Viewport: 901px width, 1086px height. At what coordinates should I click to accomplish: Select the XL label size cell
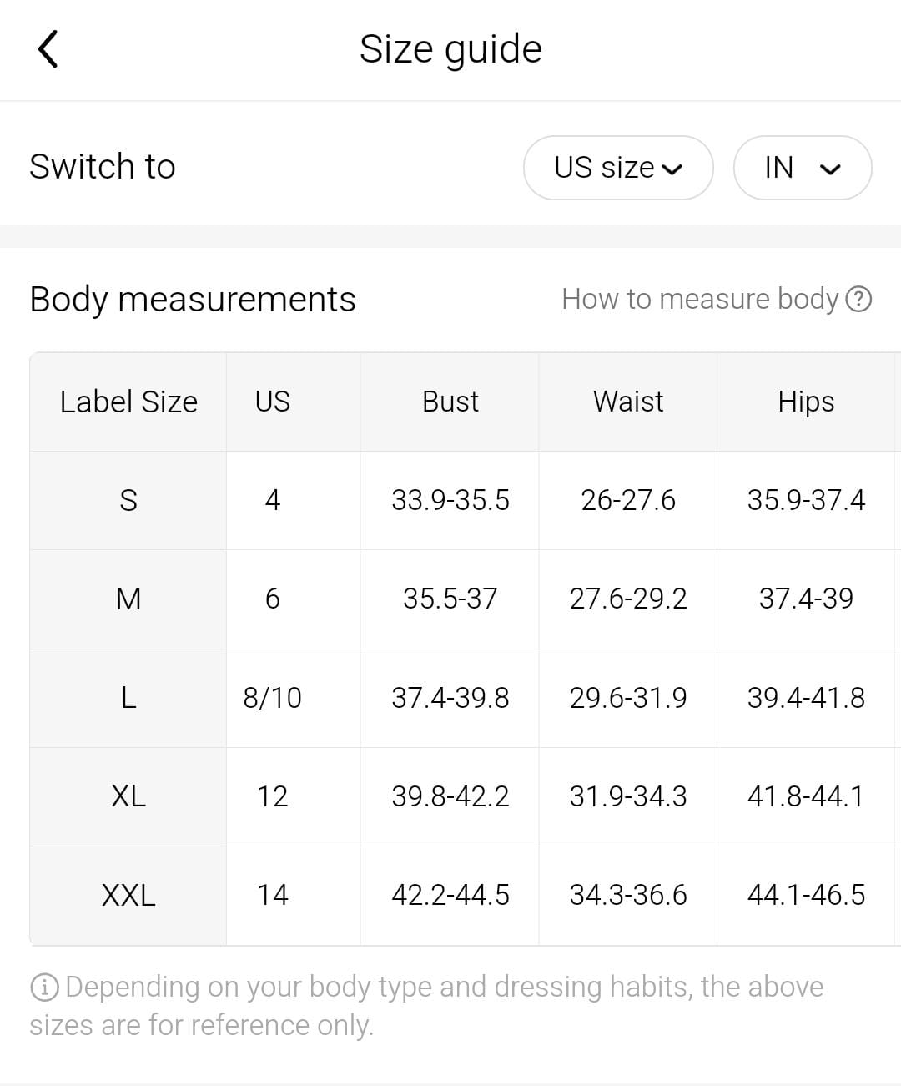[128, 796]
